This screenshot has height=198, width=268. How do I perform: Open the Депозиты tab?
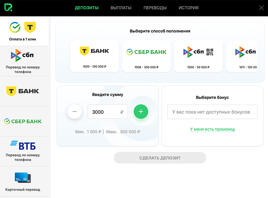click(87, 8)
